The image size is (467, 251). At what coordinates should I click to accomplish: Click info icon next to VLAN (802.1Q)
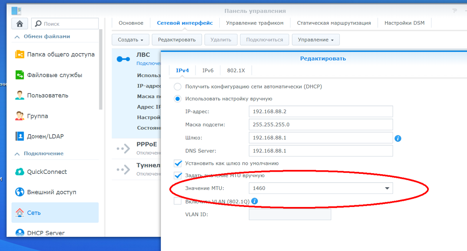tap(255, 201)
